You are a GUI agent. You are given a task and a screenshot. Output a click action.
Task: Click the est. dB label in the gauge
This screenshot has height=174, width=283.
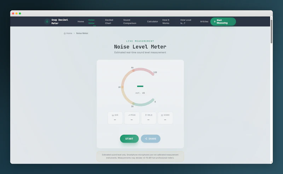click(140, 93)
